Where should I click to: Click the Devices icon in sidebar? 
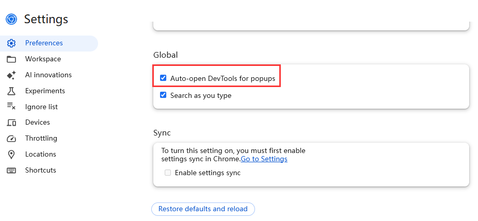[x=11, y=123]
